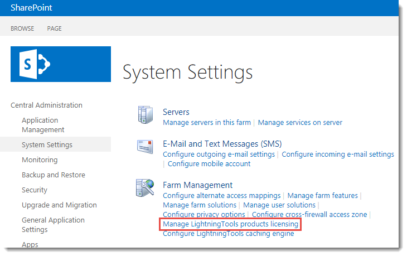Screen dimensions: 407x256
Task: Open Configure privacy options
Action: pos(204,215)
